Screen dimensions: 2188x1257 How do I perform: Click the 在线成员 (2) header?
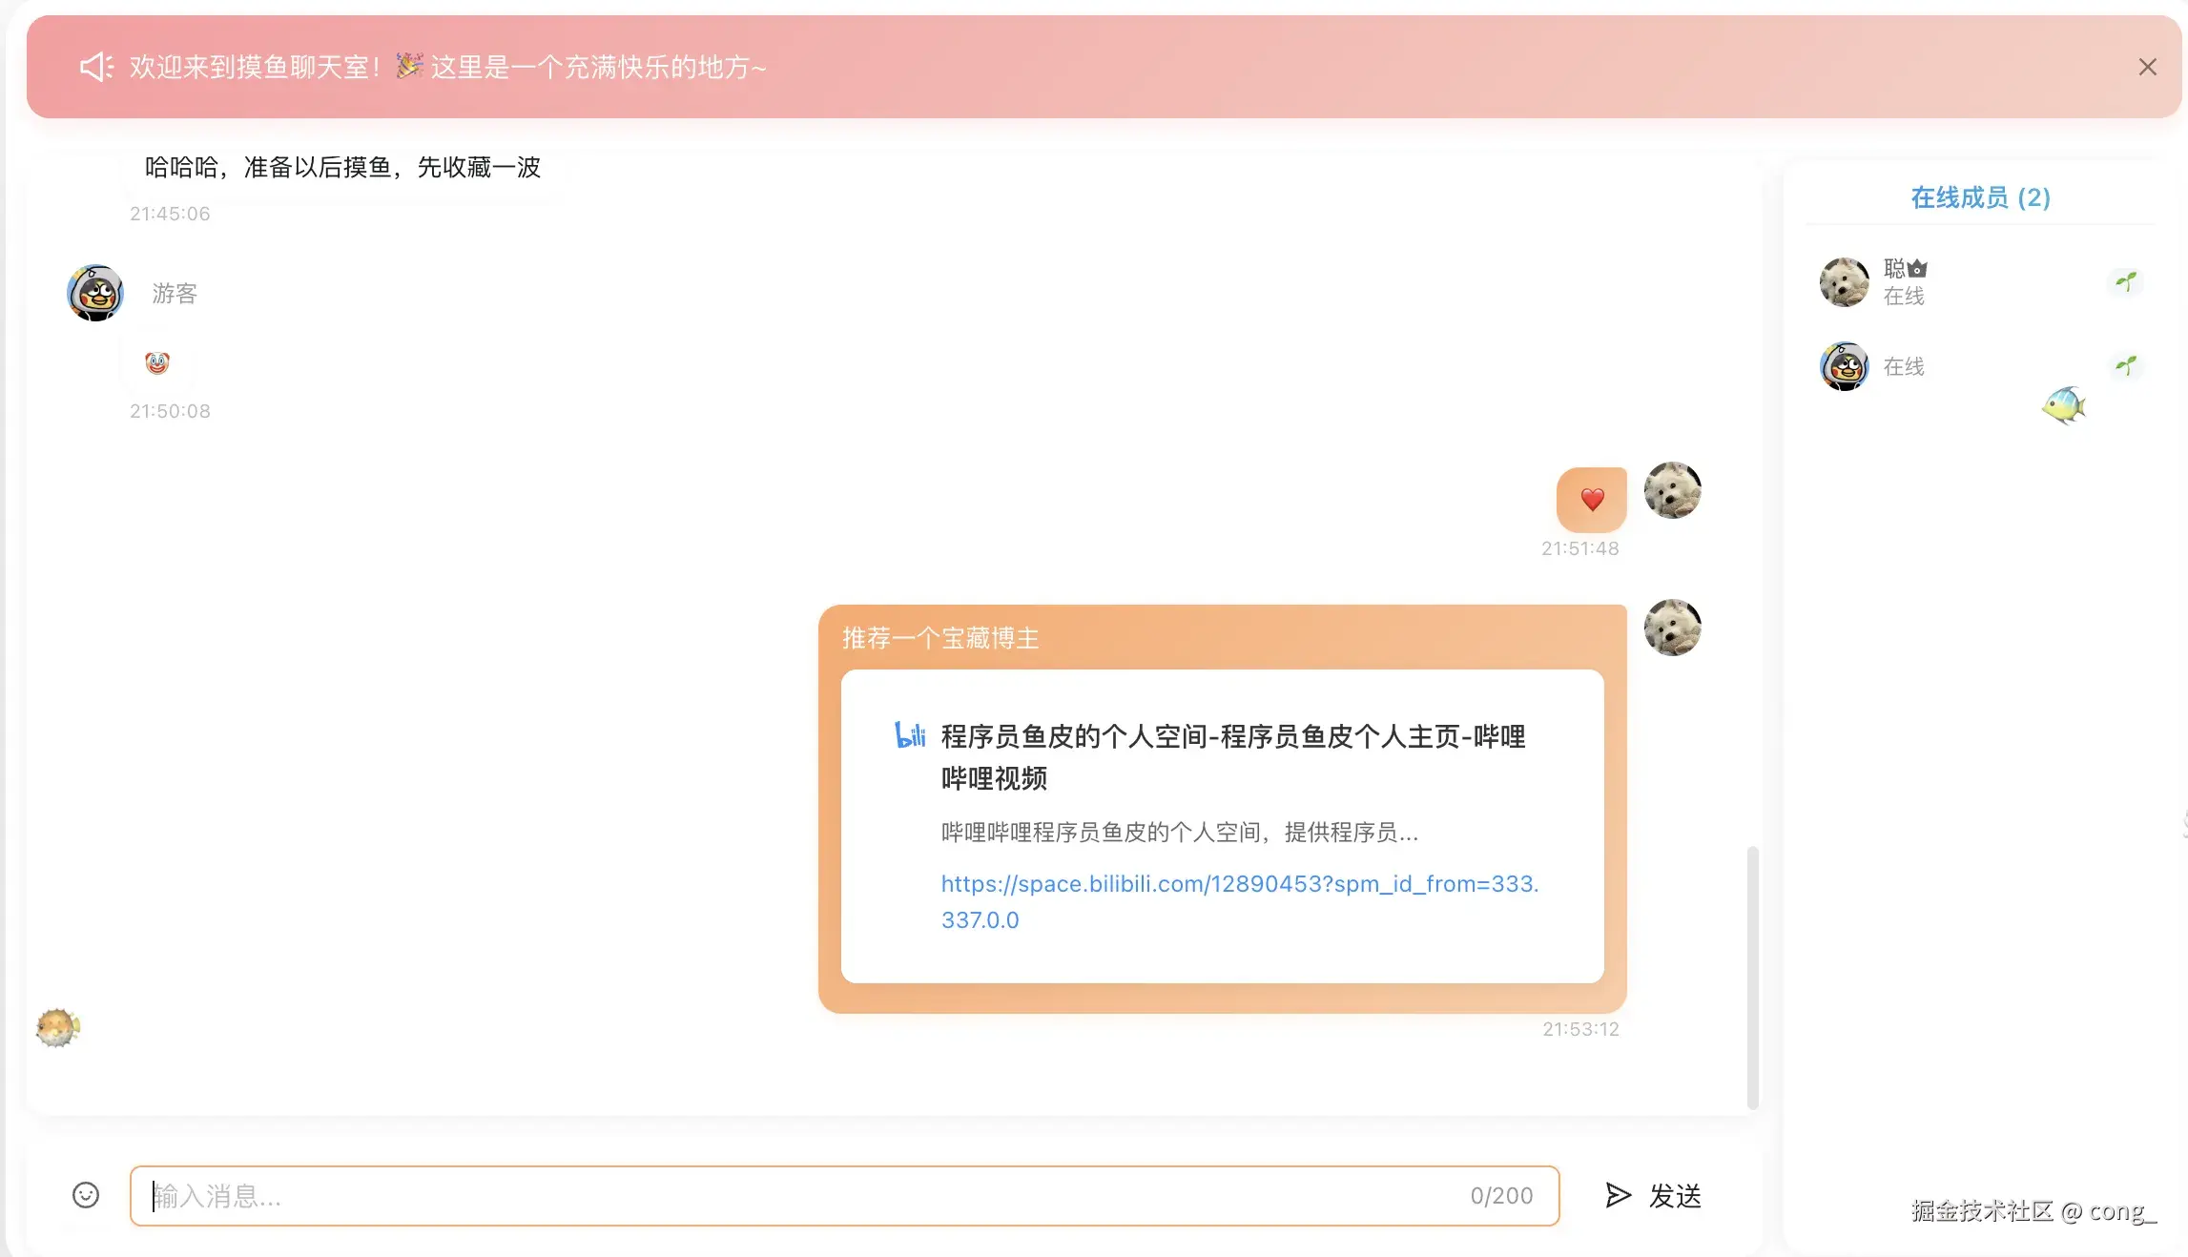(x=1980, y=197)
